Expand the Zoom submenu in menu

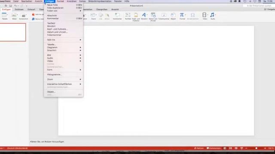64,80
